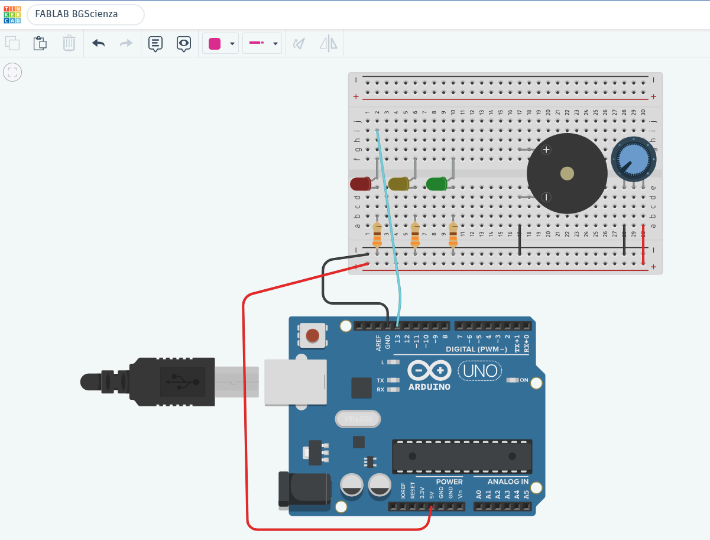
Task: Select the long red 5V wire
Action: [244, 414]
